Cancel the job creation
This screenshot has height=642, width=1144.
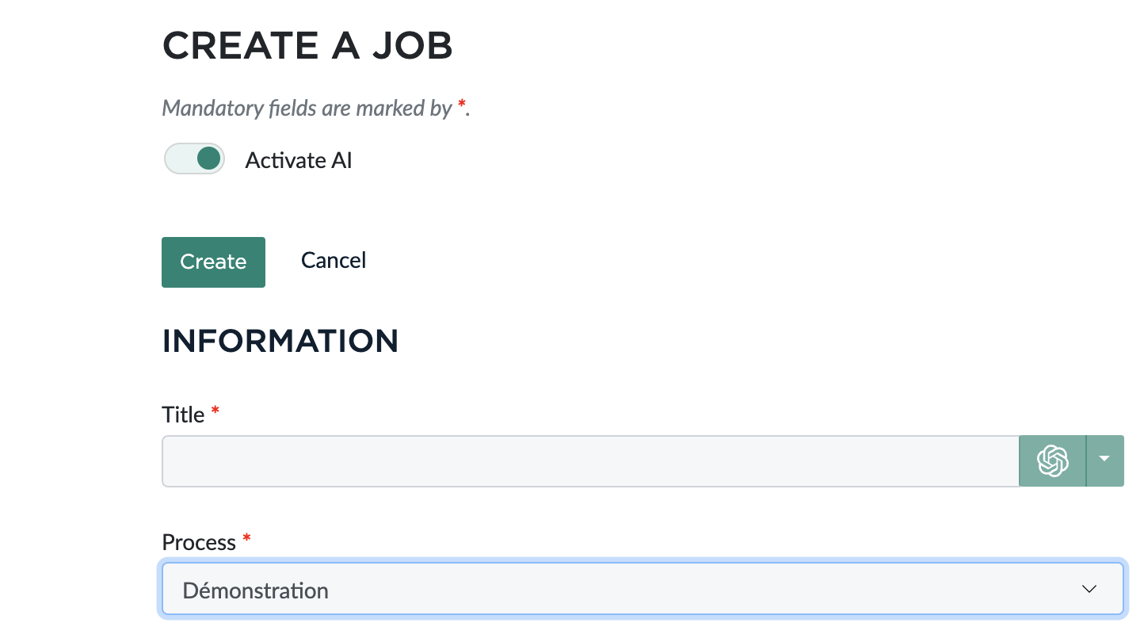pyautogui.click(x=333, y=261)
